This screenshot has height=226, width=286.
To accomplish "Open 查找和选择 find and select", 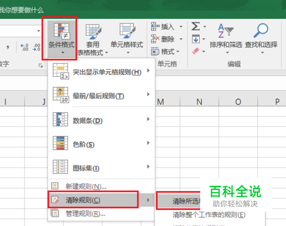I will click(x=261, y=38).
